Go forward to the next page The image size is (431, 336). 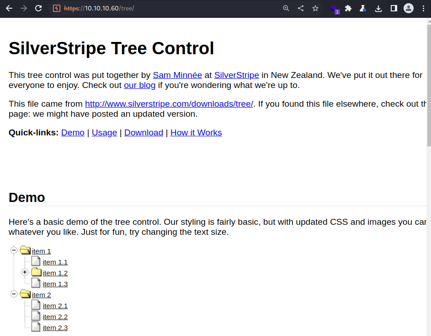pos(24,8)
